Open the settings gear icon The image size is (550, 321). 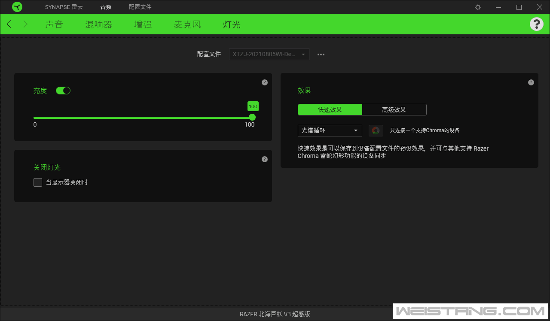tap(478, 7)
